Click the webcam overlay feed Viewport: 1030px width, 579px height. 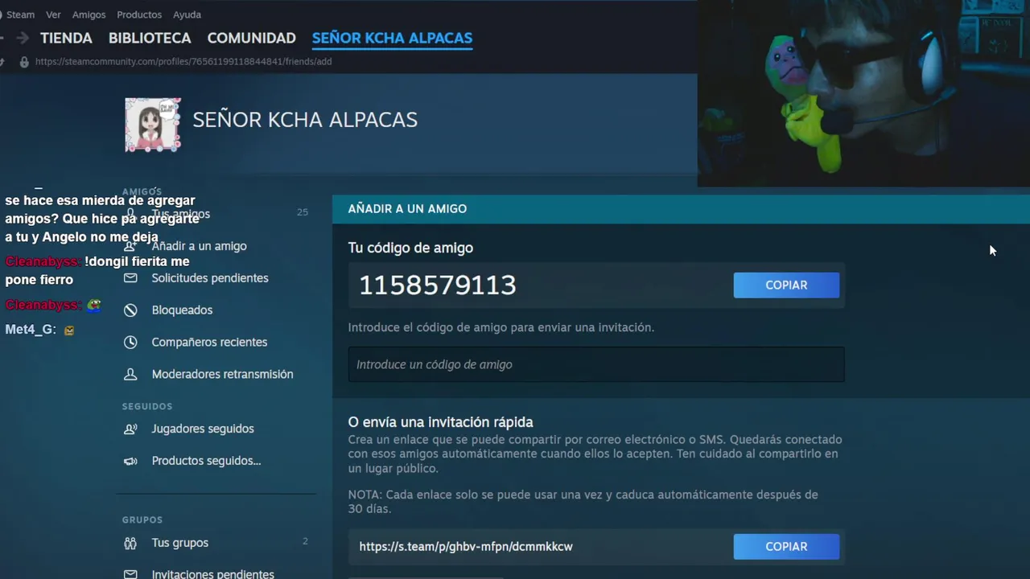coord(863,93)
